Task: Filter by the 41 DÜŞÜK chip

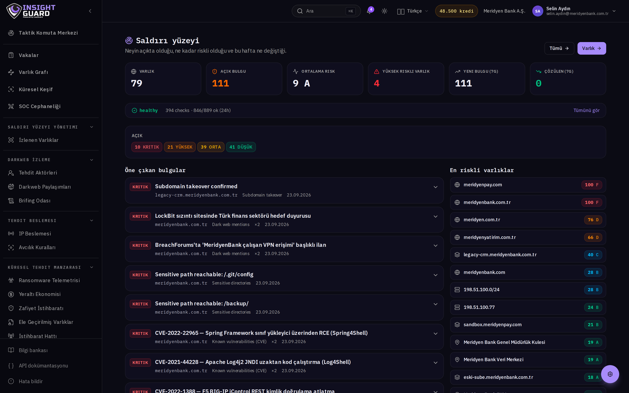Action: pos(241,147)
